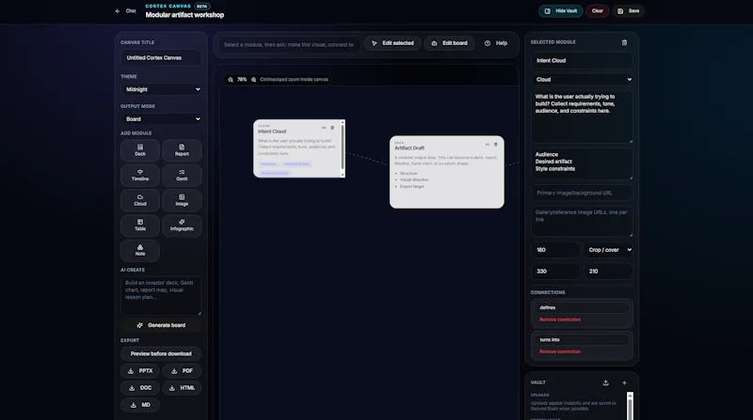This screenshot has height=420, width=753.
Task: Click the Vault panel scrollbar
Action: 630,406
